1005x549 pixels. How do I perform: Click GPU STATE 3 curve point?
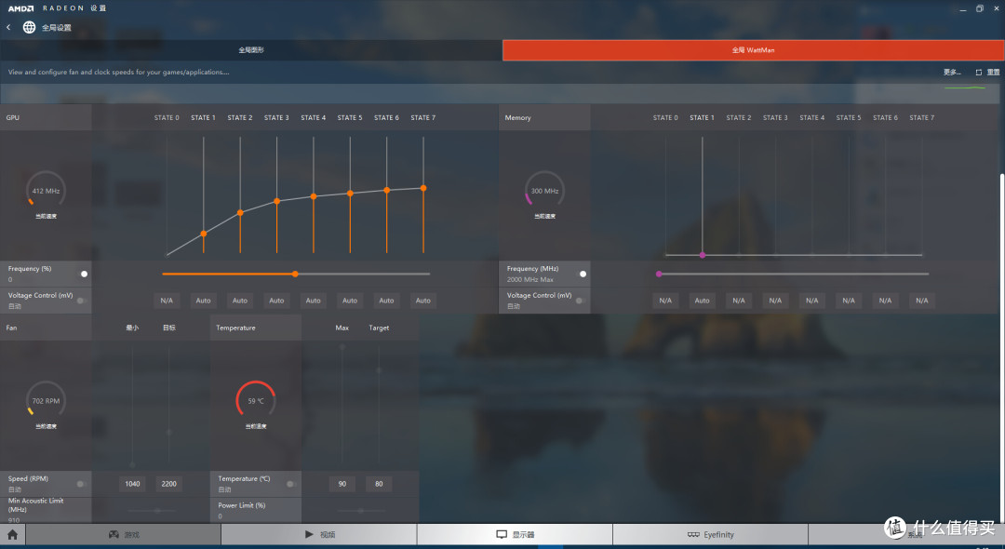[277, 200]
